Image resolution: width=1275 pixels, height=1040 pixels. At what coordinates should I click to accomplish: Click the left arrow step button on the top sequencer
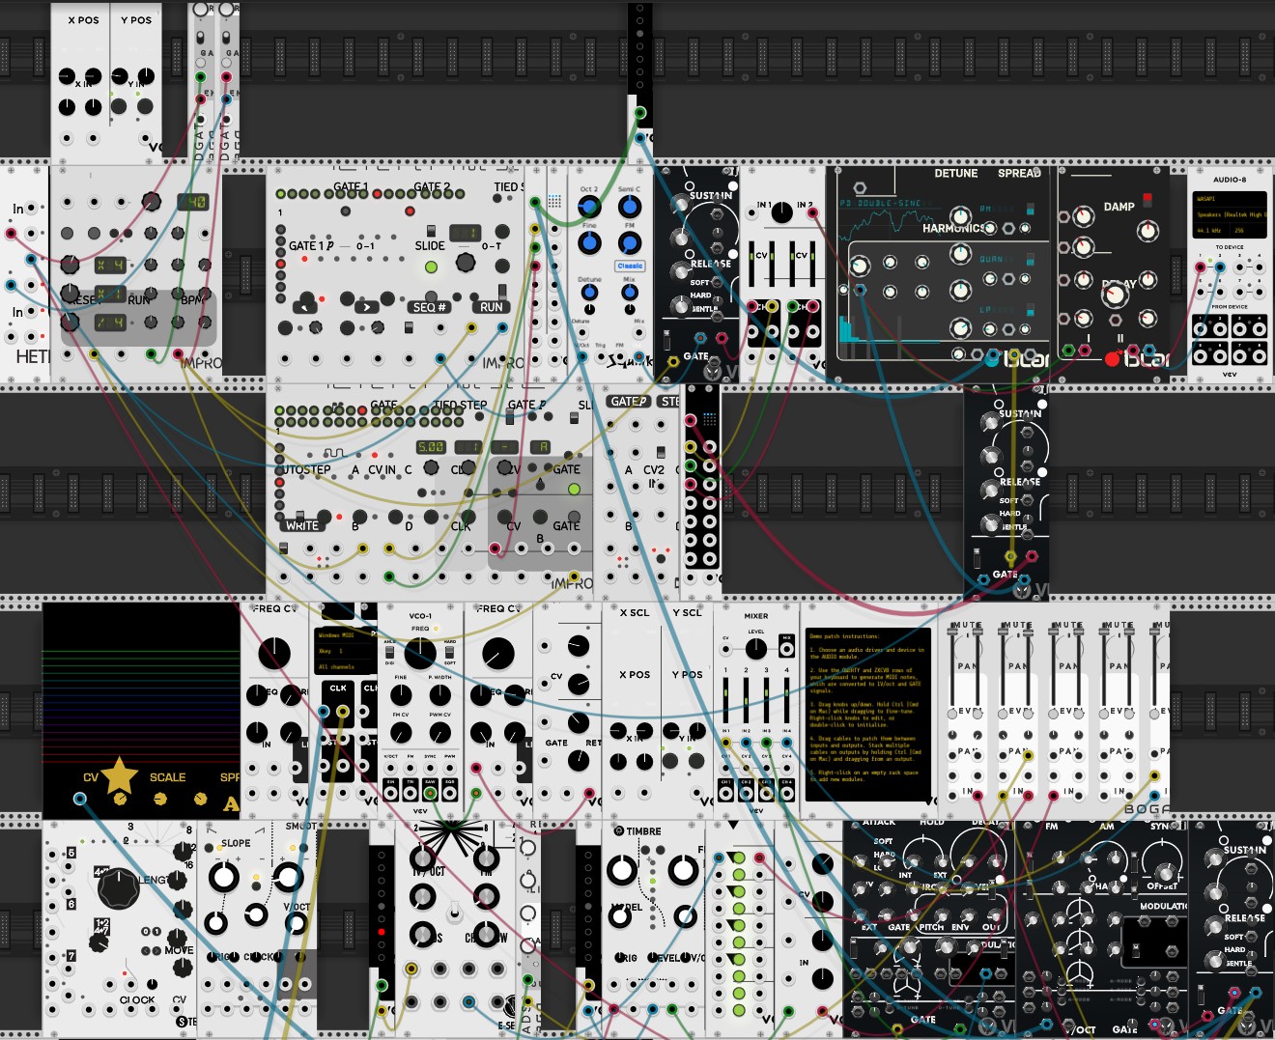coord(304,307)
